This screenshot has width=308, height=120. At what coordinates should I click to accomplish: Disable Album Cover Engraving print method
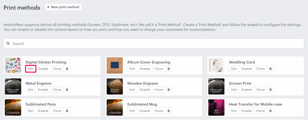[145, 69]
